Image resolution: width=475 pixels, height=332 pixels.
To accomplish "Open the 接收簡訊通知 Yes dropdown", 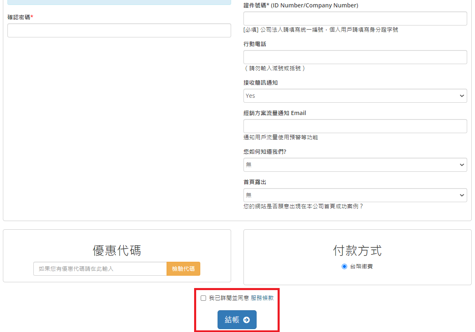I will (x=355, y=96).
